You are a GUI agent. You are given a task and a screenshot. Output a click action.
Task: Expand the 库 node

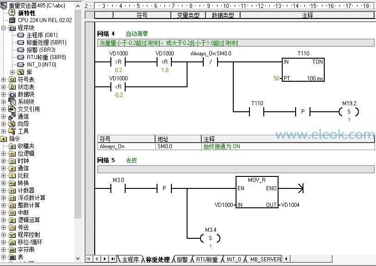pyautogui.click(x=12, y=72)
